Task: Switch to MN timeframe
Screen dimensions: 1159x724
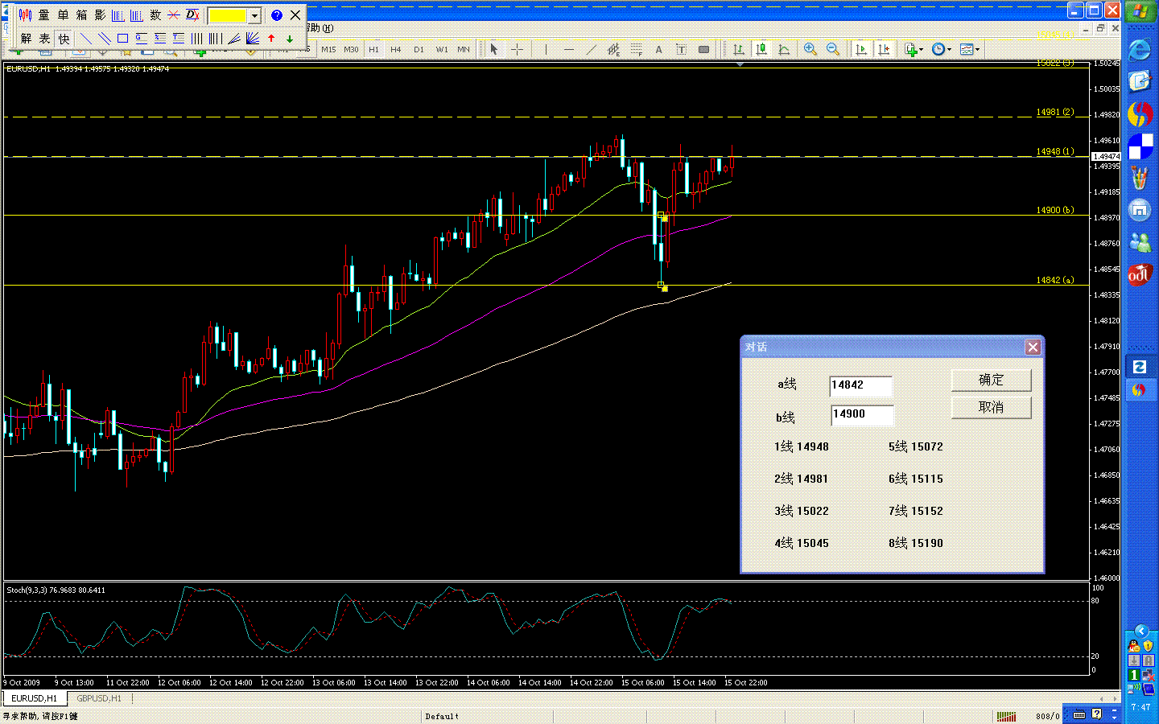Action: (464, 49)
